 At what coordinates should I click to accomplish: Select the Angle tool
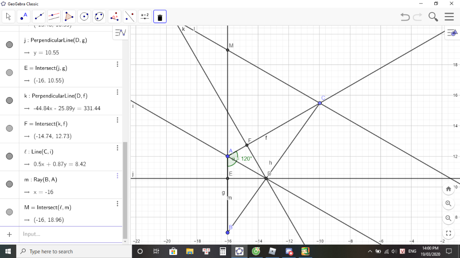115,17
